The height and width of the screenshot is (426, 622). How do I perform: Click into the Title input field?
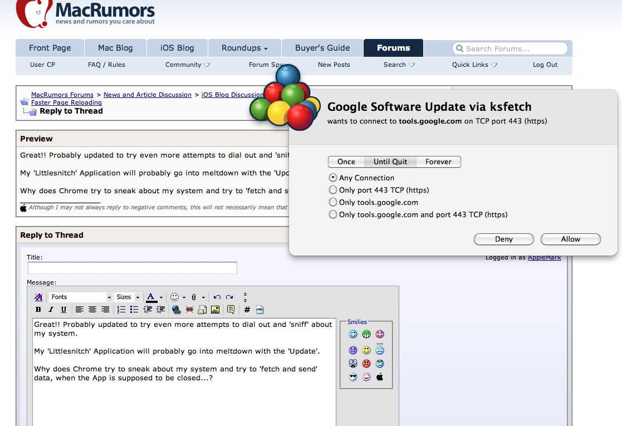tap(133, 268)
